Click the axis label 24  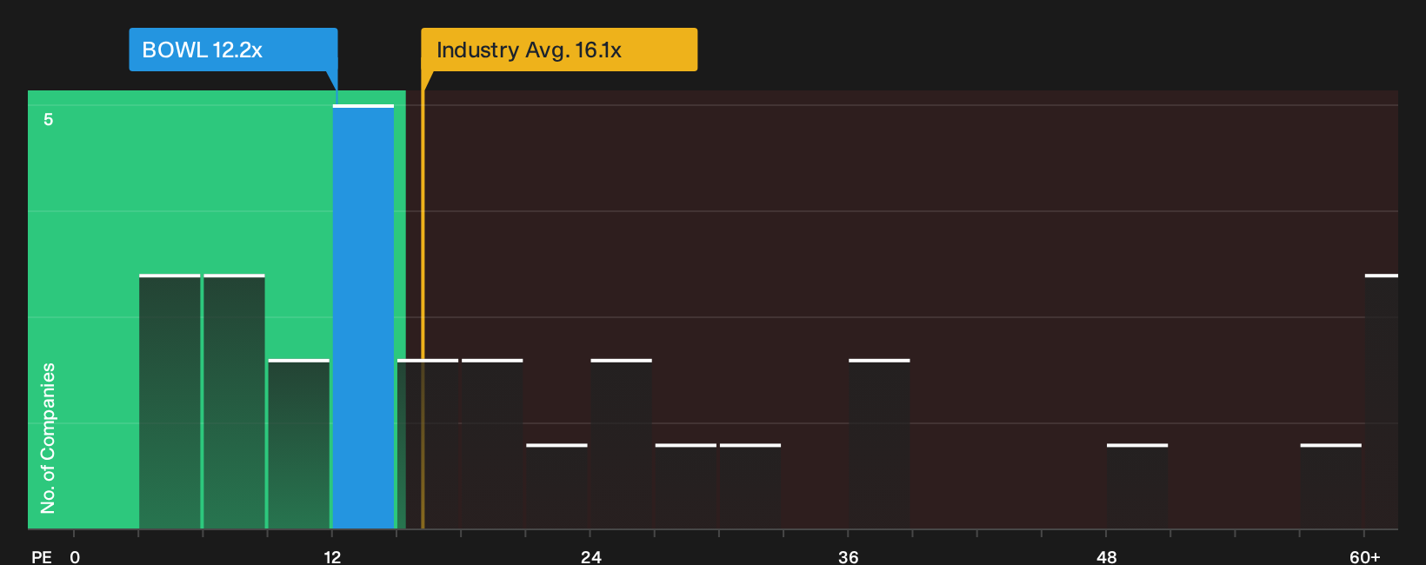tap(591, 556)
